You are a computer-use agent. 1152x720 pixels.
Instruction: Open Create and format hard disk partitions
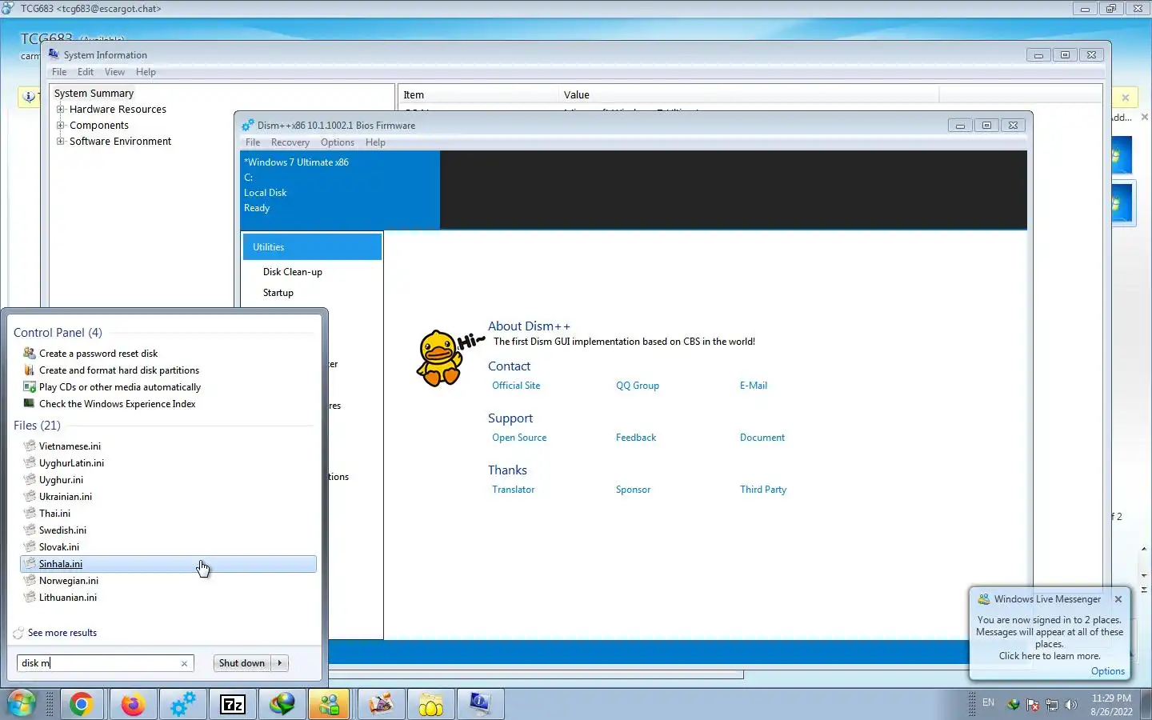pyautogui.click(x=119, y=370)
